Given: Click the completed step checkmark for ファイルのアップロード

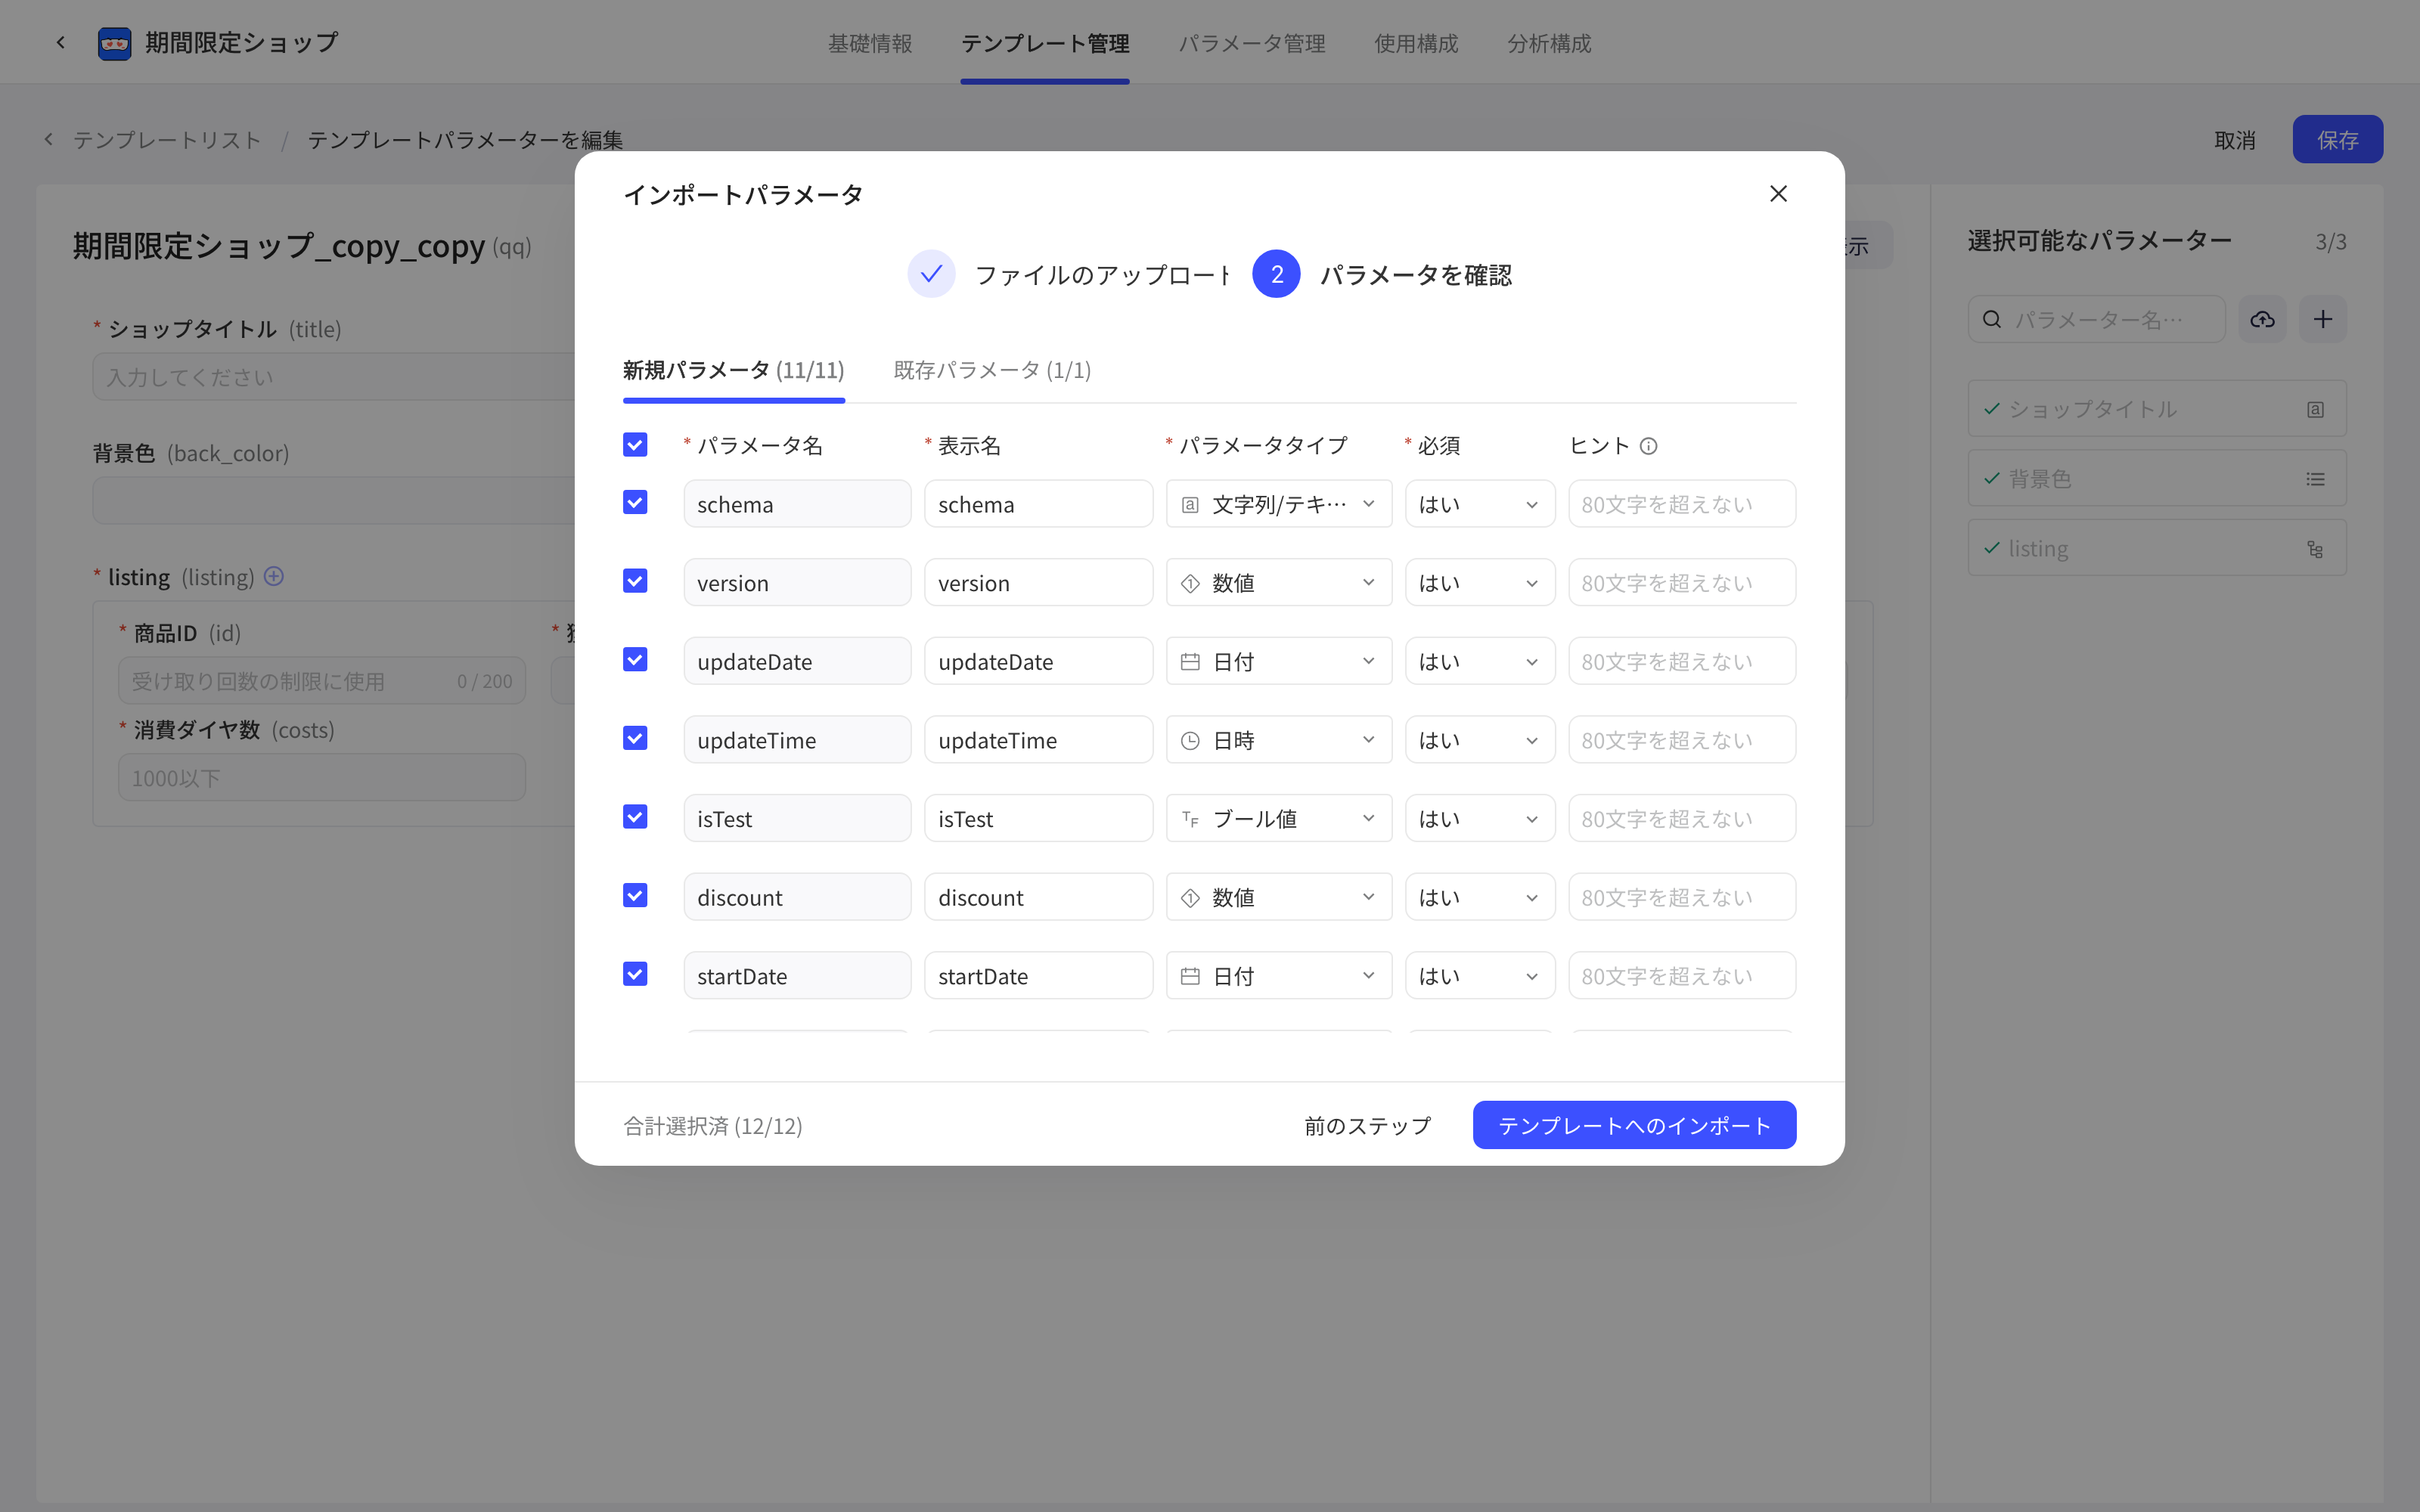Looking at the screenshot, I should point(931,274).
